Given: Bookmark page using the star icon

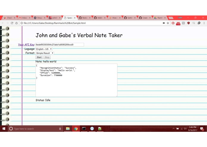Looking at the screenshot, I should (168, 23).
